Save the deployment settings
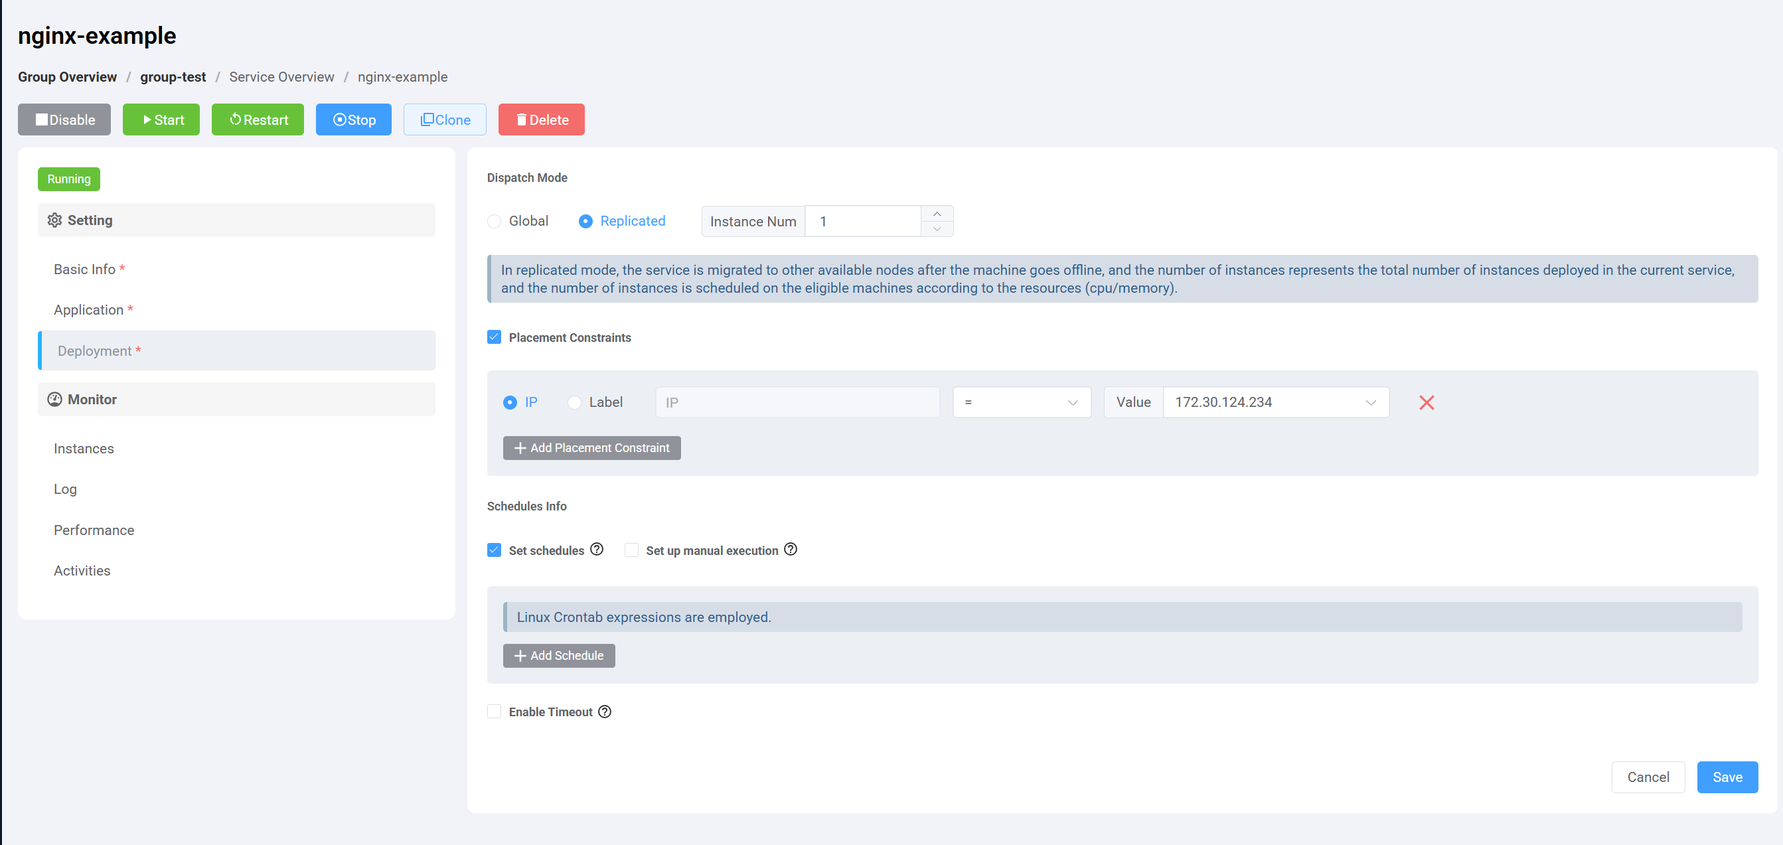 tap(1727, 777)
